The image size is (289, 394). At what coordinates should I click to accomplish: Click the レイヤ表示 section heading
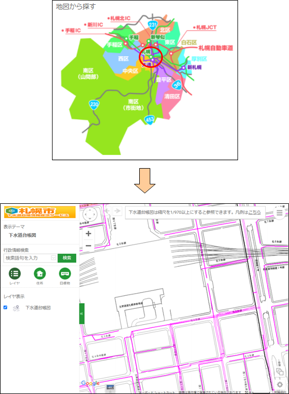pyautogui.click(x=14, y=296)
